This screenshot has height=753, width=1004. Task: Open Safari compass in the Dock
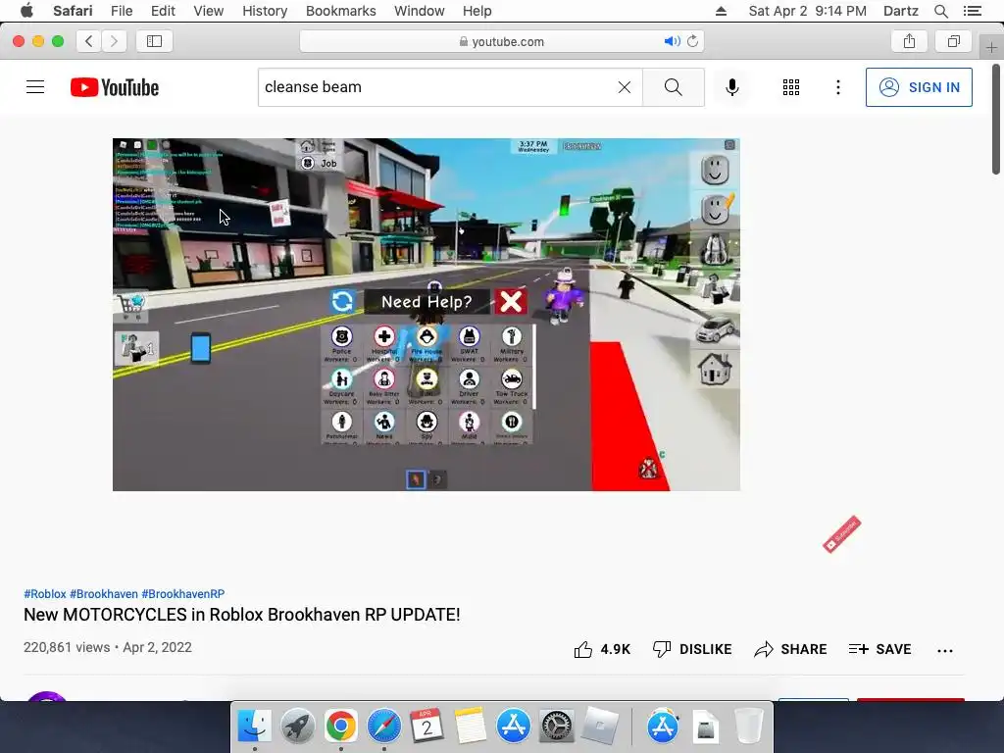click(x=384, y=727)
